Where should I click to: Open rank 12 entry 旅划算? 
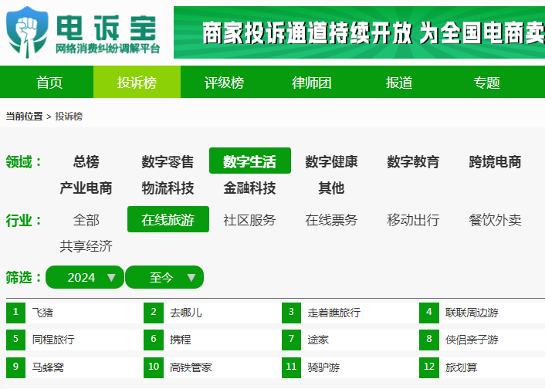point(461,367)
